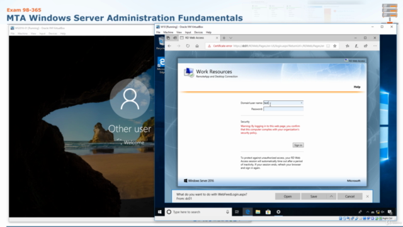Open the Machine menu of W10 VirtualBox
The image size is (403, 227).
click(168, 32)
